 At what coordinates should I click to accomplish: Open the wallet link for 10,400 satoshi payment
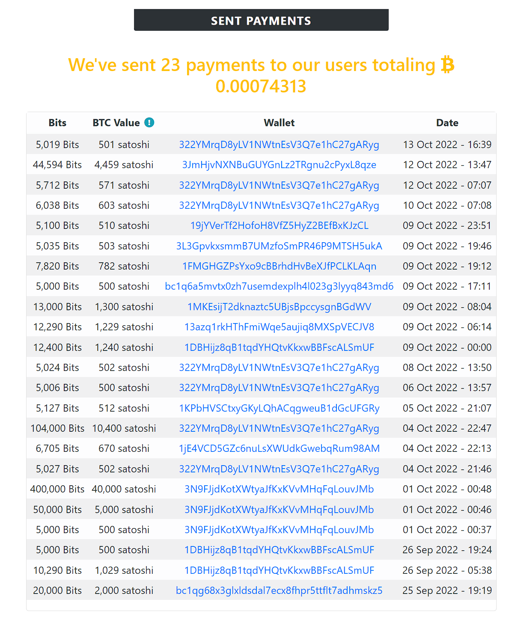point(279,428)
